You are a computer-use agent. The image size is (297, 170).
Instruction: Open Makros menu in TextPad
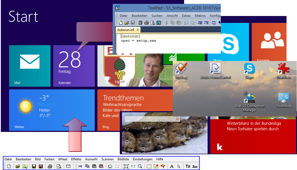tap(200, 16)
